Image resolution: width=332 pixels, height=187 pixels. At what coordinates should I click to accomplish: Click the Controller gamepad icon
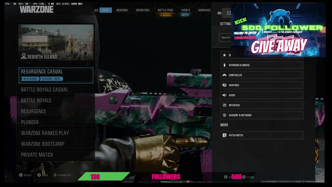224,75
